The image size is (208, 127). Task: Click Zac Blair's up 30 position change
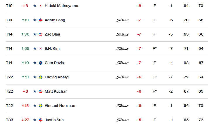pyautogui.click(x=25, y=34)
